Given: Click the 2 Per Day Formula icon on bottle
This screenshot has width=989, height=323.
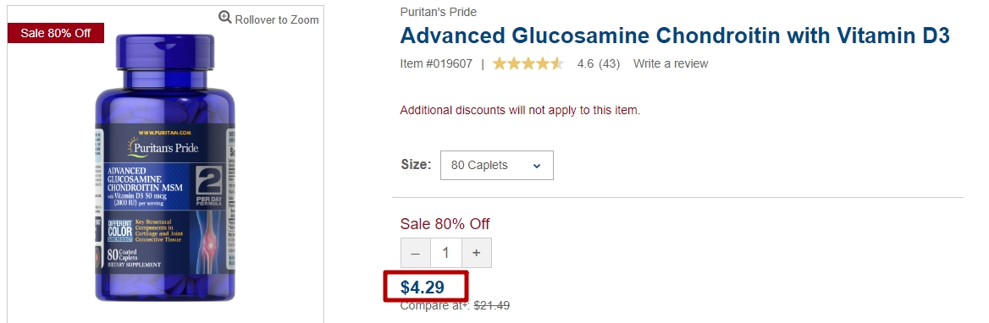Looking at the screenshot, I should click(x=207, y=186).
